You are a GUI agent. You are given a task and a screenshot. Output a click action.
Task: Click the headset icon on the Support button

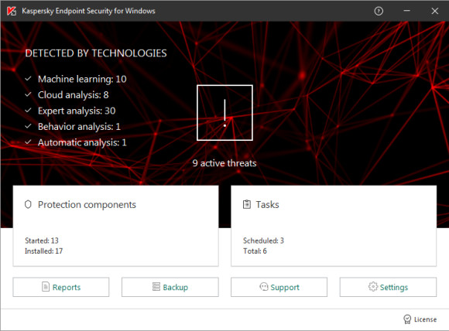point(264,286)
